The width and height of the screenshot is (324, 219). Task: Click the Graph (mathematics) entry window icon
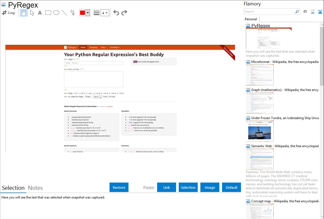point(248,90)
